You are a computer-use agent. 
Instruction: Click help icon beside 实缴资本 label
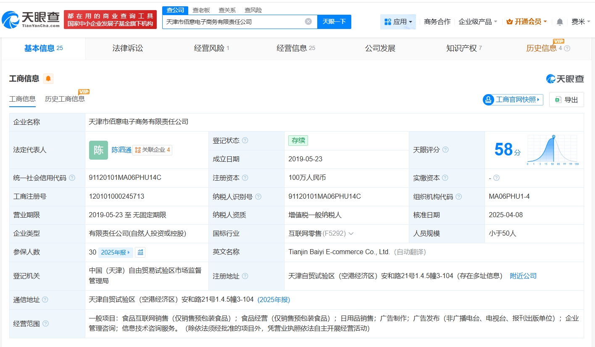click(445, 178)
